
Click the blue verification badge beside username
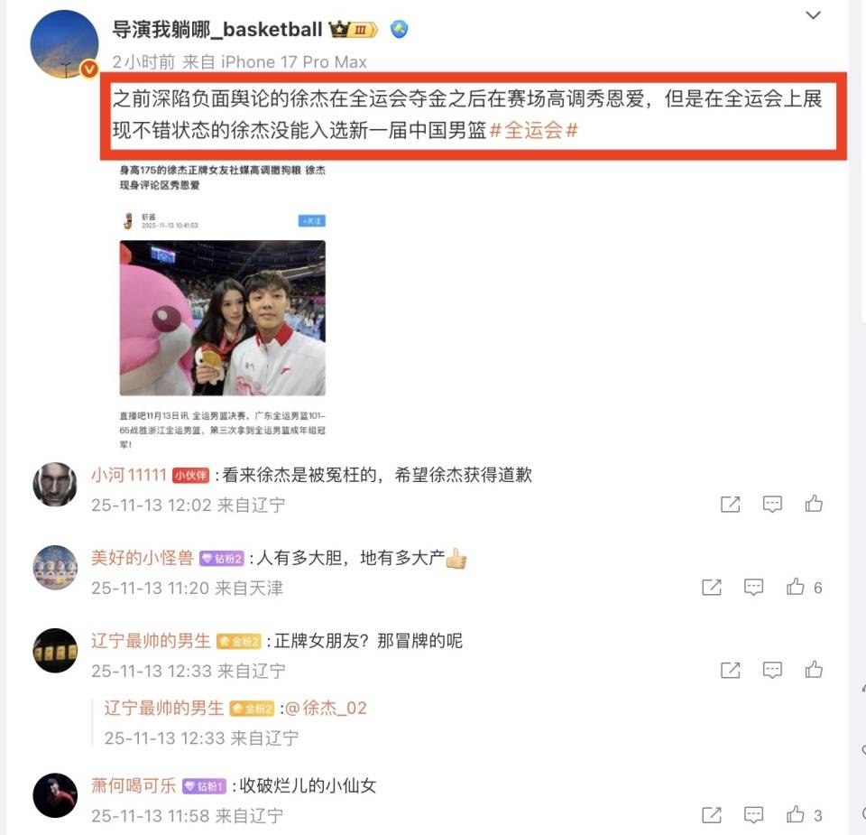399,29
